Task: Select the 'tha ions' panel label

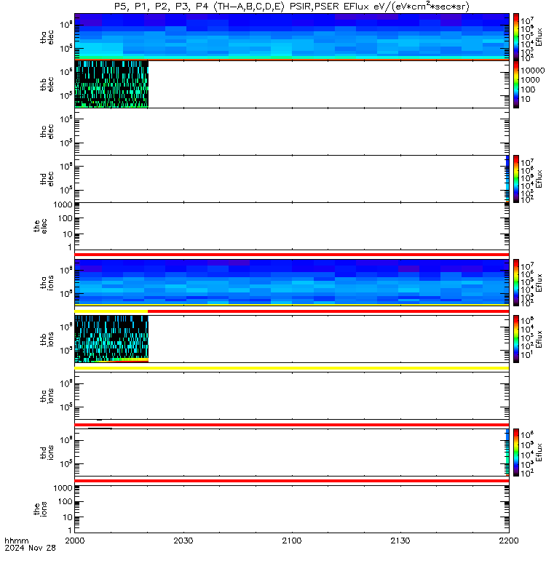Action: 47,283
